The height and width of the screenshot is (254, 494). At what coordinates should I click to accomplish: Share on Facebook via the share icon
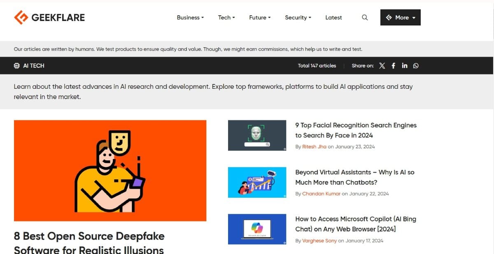393,65
